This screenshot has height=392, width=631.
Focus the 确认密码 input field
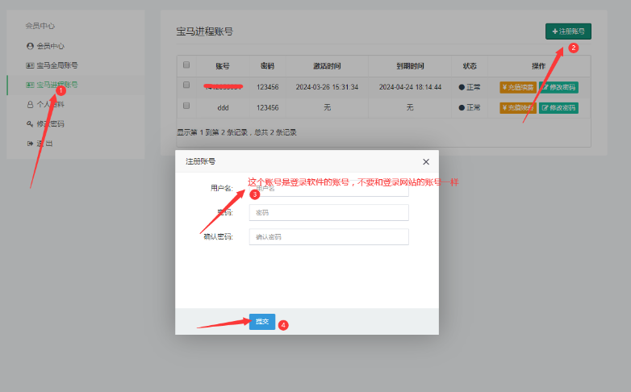click(328, 236)
